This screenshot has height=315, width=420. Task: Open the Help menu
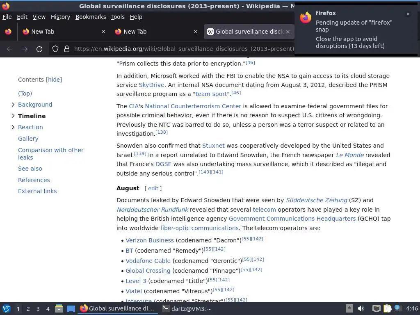tap(136, 17)
